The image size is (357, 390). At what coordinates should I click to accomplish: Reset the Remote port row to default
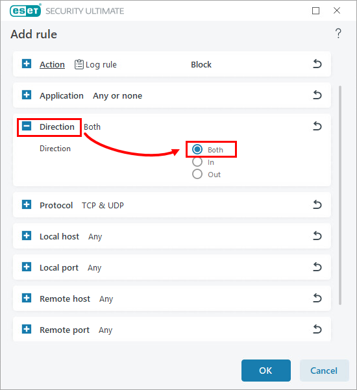click(x=317, y=329)
